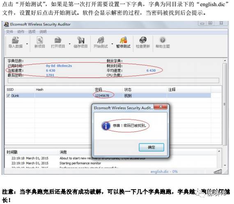Click the 注释 column header
Screen dimensions: 234x204
click(x=172, y=89)
